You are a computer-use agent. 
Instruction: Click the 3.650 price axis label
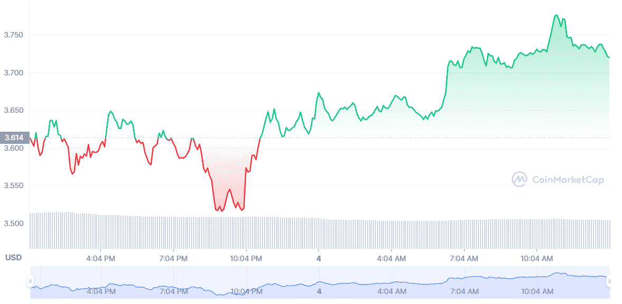click(x=14, y=111)
